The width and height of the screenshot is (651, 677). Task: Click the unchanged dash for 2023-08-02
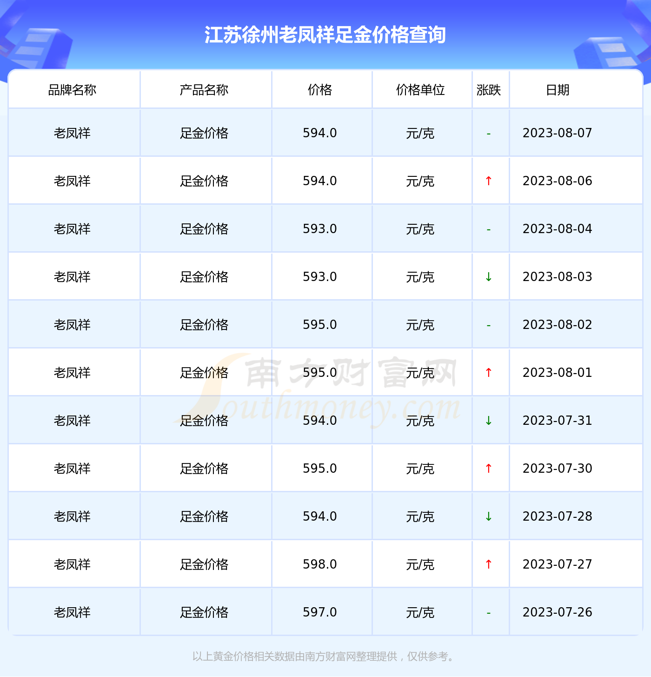click(489, 326)
